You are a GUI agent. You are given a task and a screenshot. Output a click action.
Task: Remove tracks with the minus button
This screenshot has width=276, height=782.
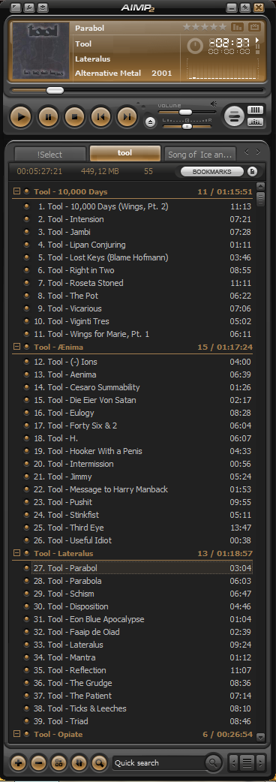[x=38, y=762]
